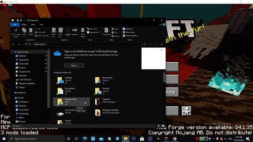Click the Minecraft Realms button

coord(172,92)
